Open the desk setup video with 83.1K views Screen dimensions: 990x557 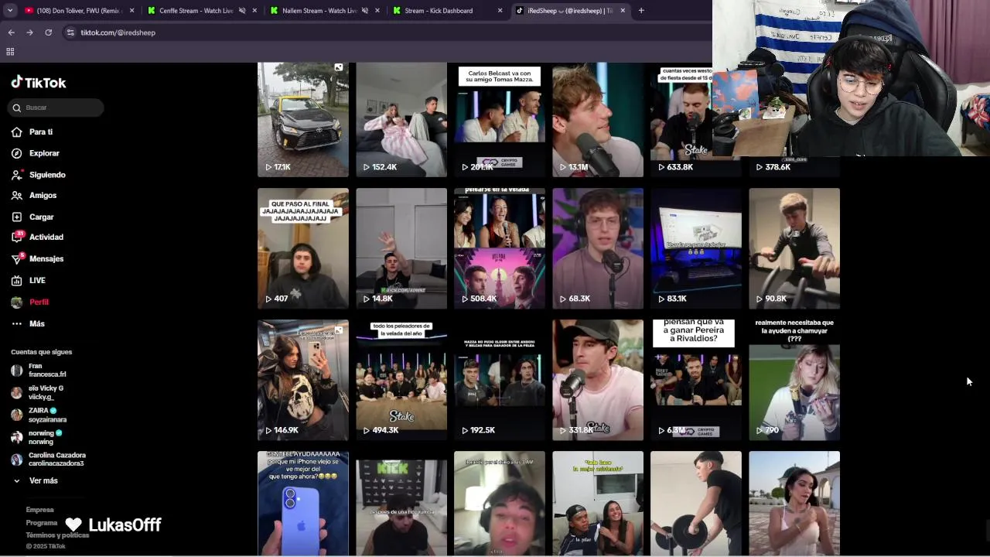[x=696, y=248]
